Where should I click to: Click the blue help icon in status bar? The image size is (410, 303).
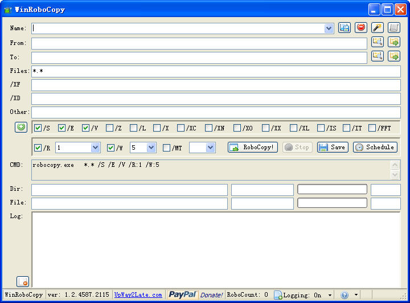point(345,295)
